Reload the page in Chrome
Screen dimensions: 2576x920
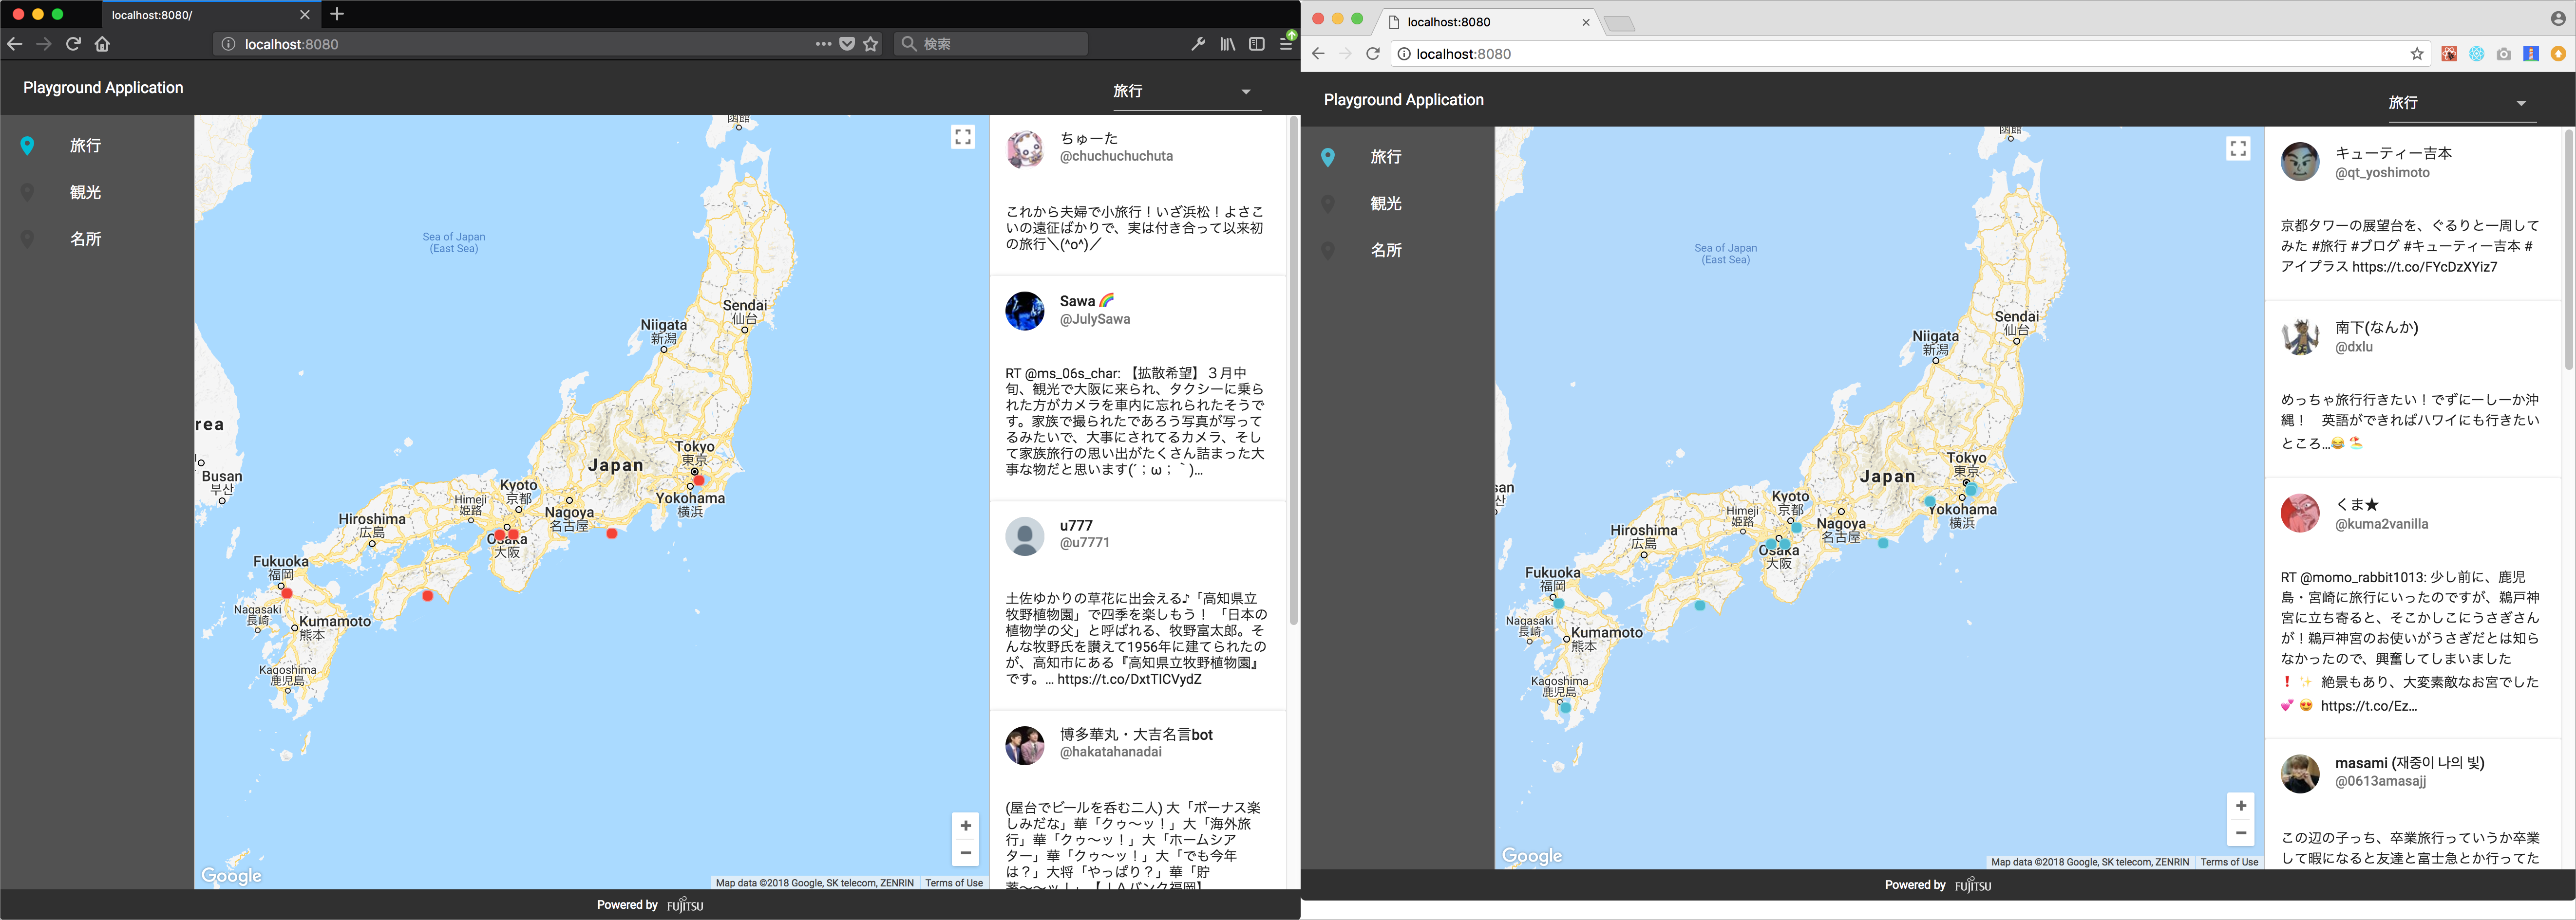click(x=1373, y=54)
